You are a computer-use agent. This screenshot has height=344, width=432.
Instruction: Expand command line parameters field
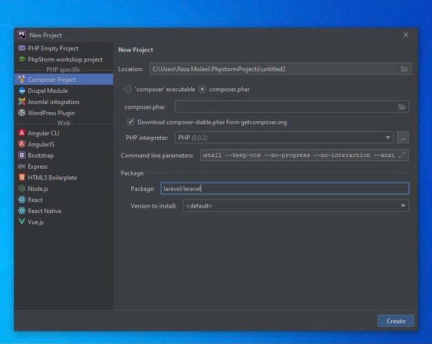(402, 155)
